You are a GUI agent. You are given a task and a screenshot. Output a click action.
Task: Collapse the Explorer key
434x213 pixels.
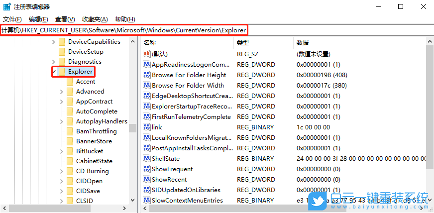point(54,72)
